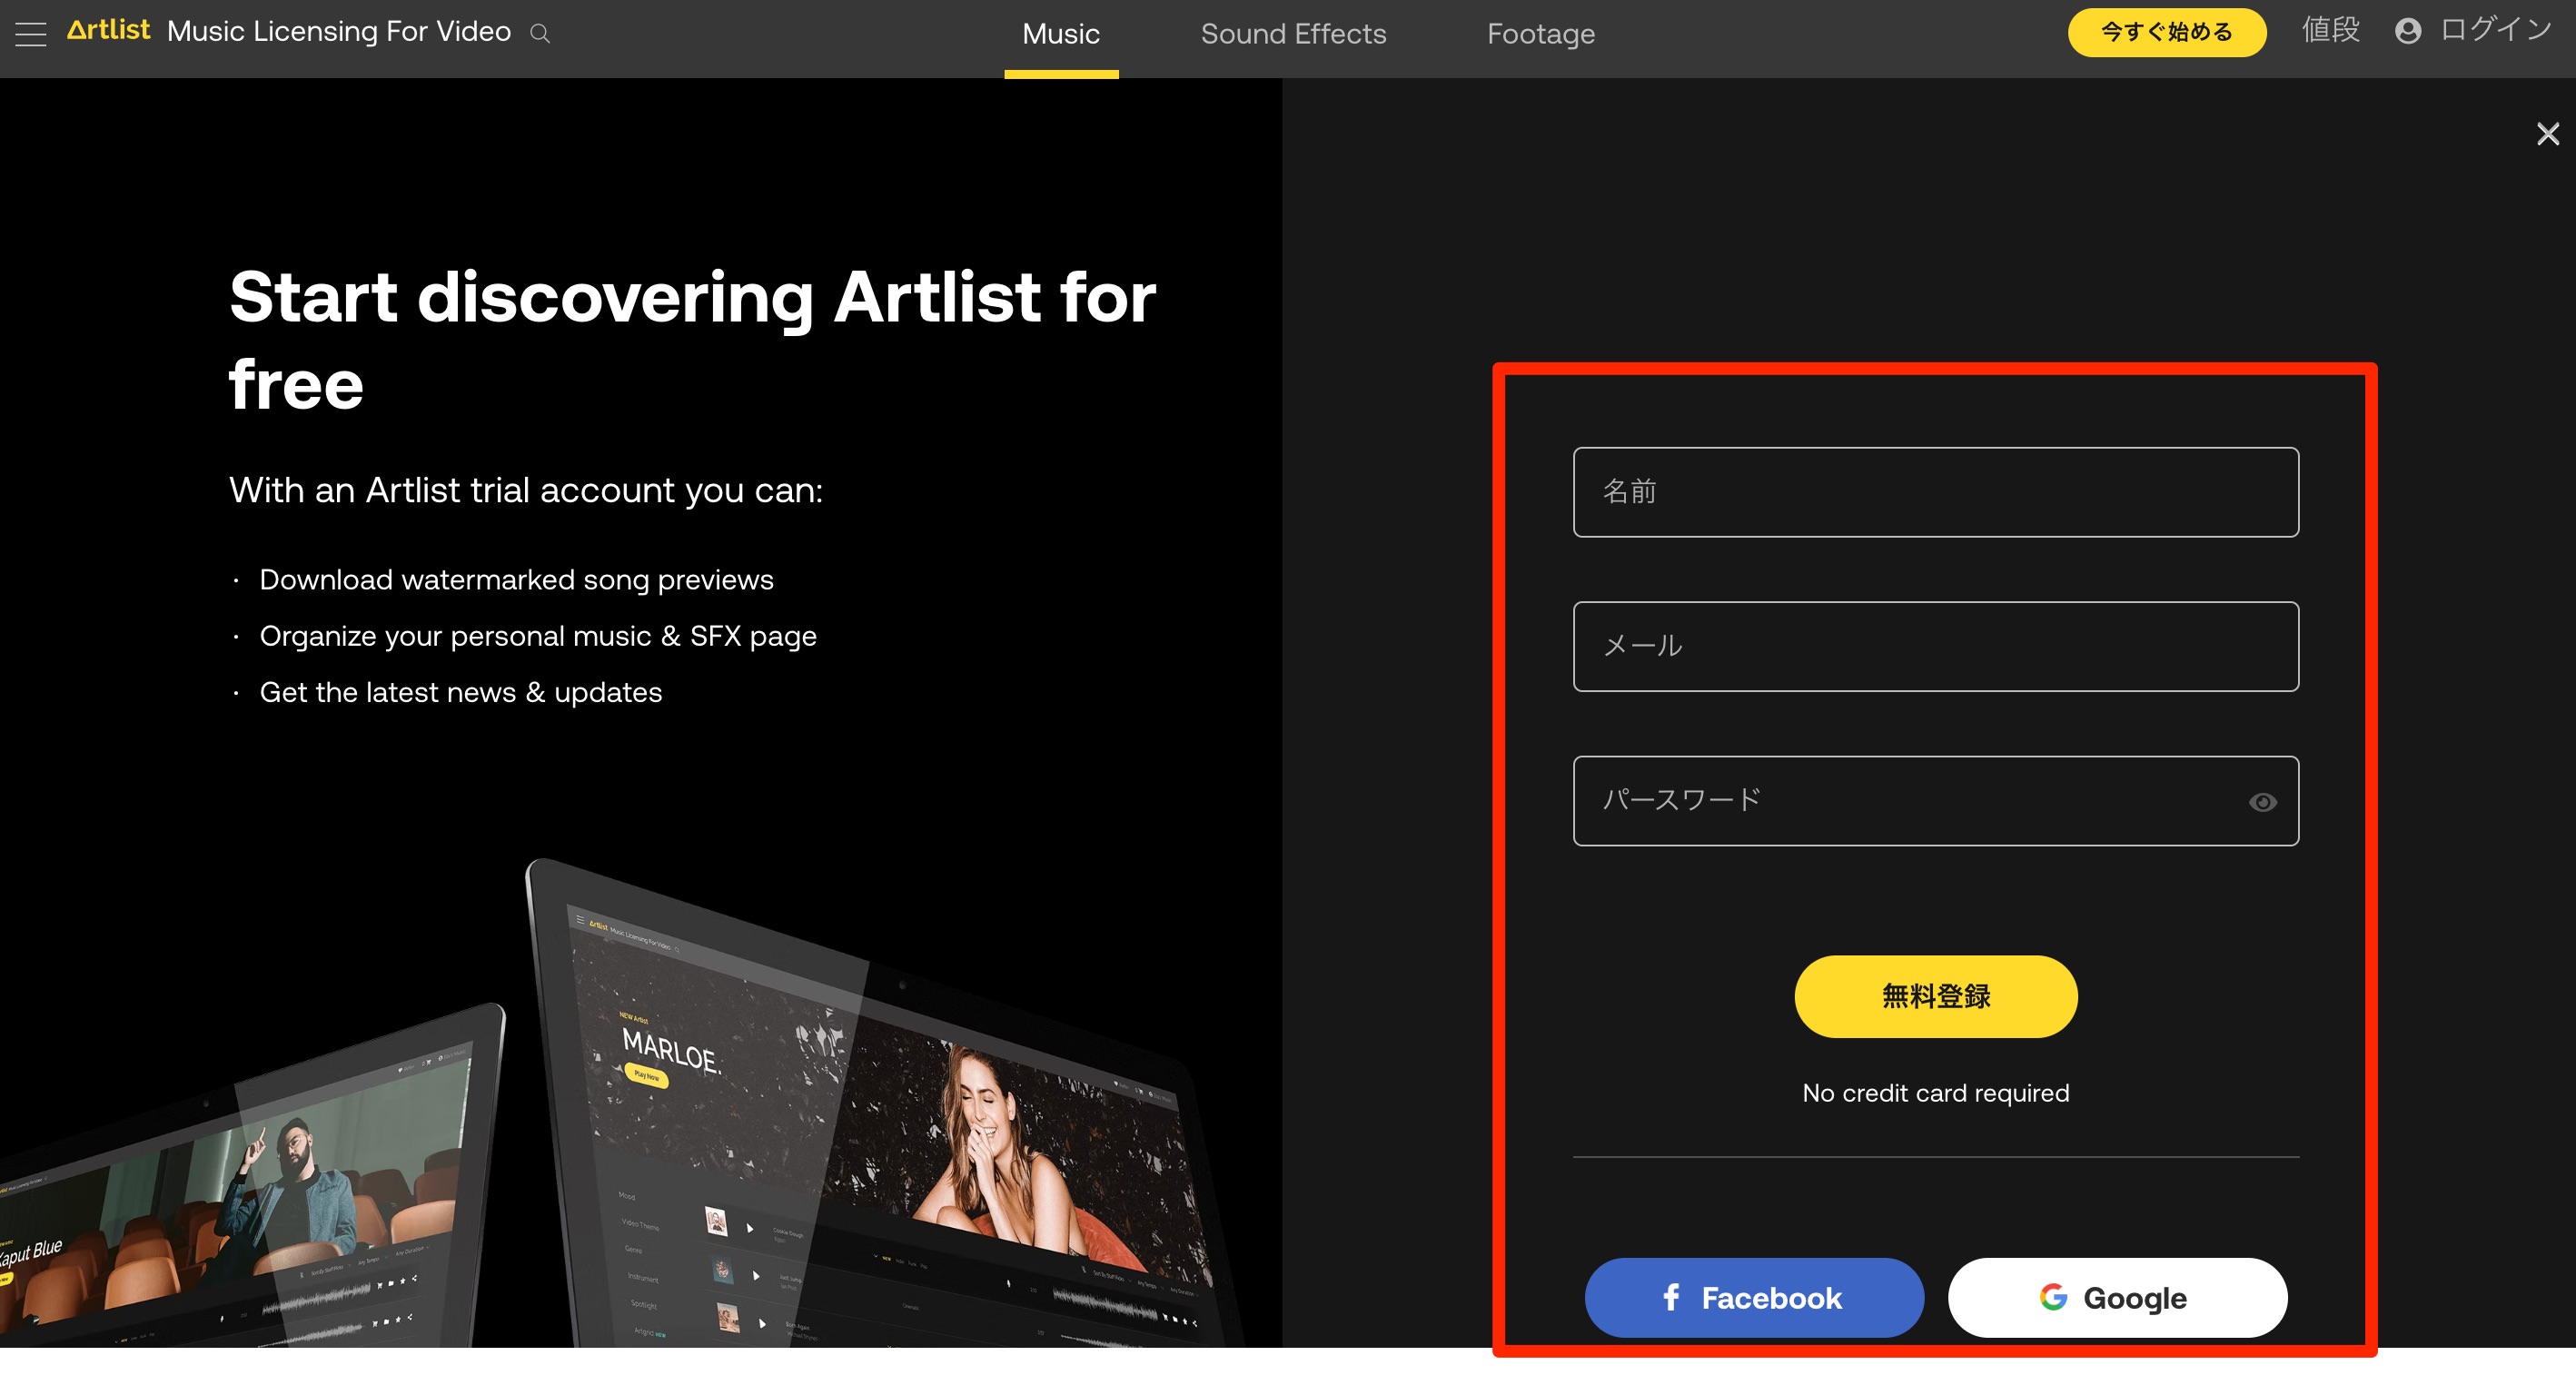Toggle password visibility eye icon
The height and width of the screenshot is (1395, 2576).
[x=2262, y=802]
